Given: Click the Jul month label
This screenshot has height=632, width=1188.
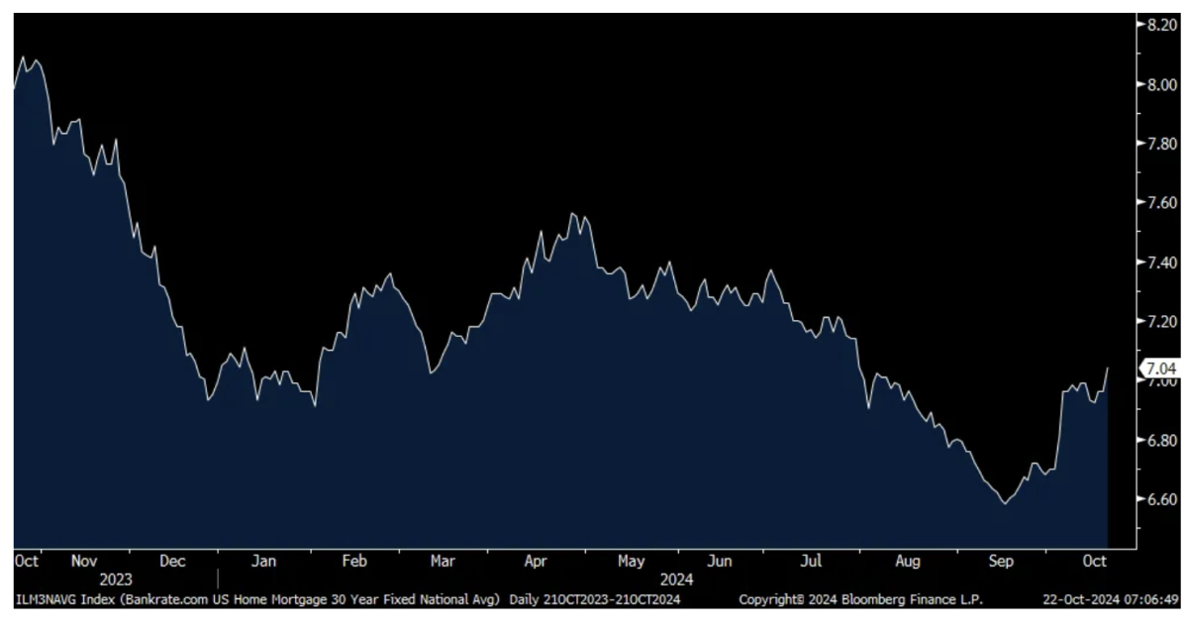Looking at the screenshot, I should 811,561.
